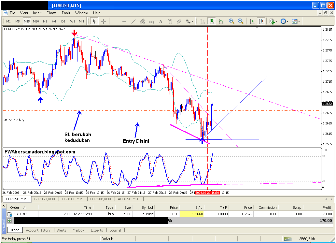336x243 pixels.
Task: Switch to EURGBP,M30 chart tab
Action: [x=101, y=199]
